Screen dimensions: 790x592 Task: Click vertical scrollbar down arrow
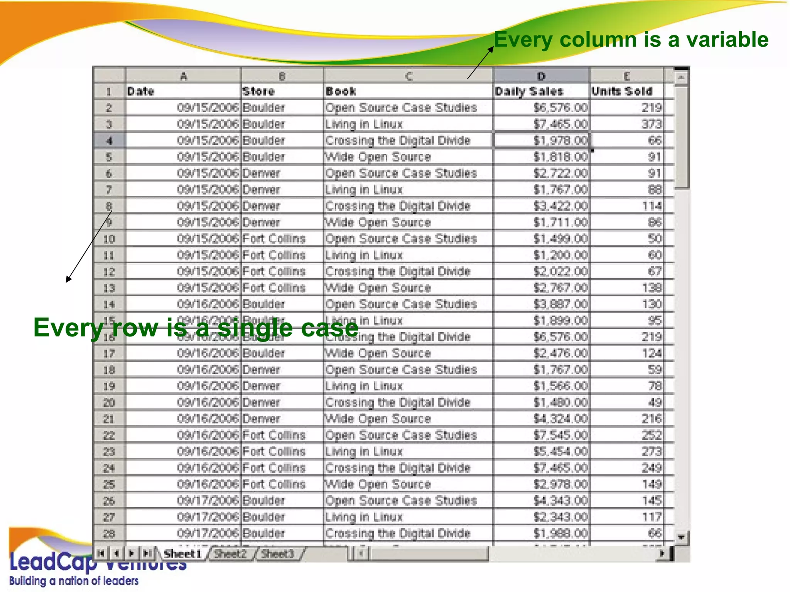pos(681,537)
